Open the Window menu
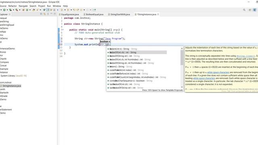This screenshot has width=258, height=145. coord(57,6)
